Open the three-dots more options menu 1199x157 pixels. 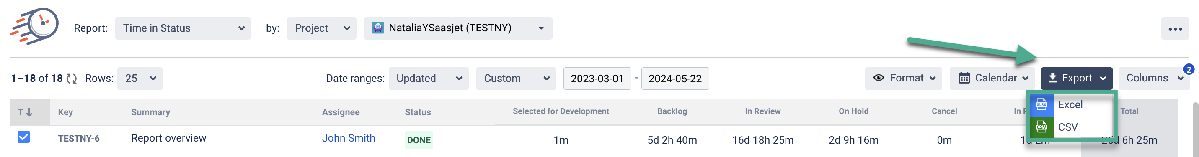1175,29
